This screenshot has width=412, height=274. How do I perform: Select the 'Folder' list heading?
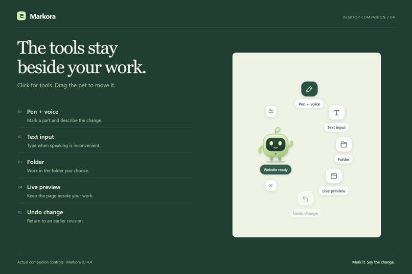[35, 162]
